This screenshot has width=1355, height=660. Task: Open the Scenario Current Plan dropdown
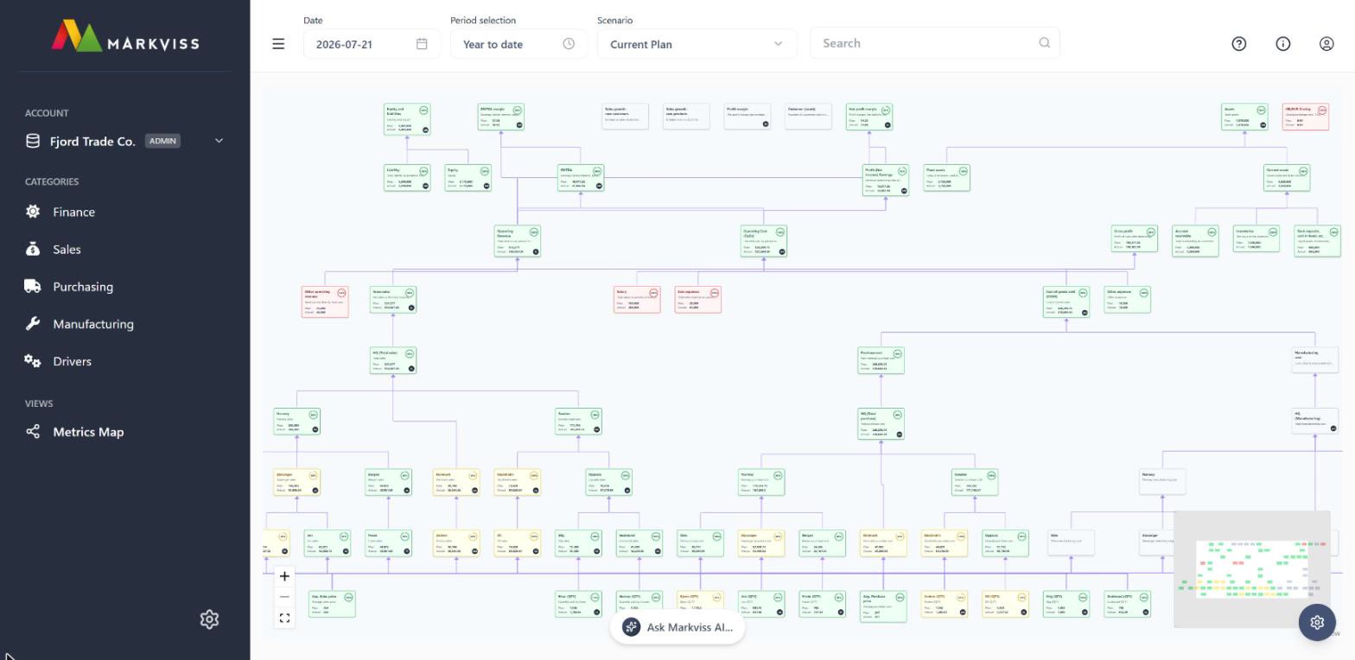tap(697, 44)
